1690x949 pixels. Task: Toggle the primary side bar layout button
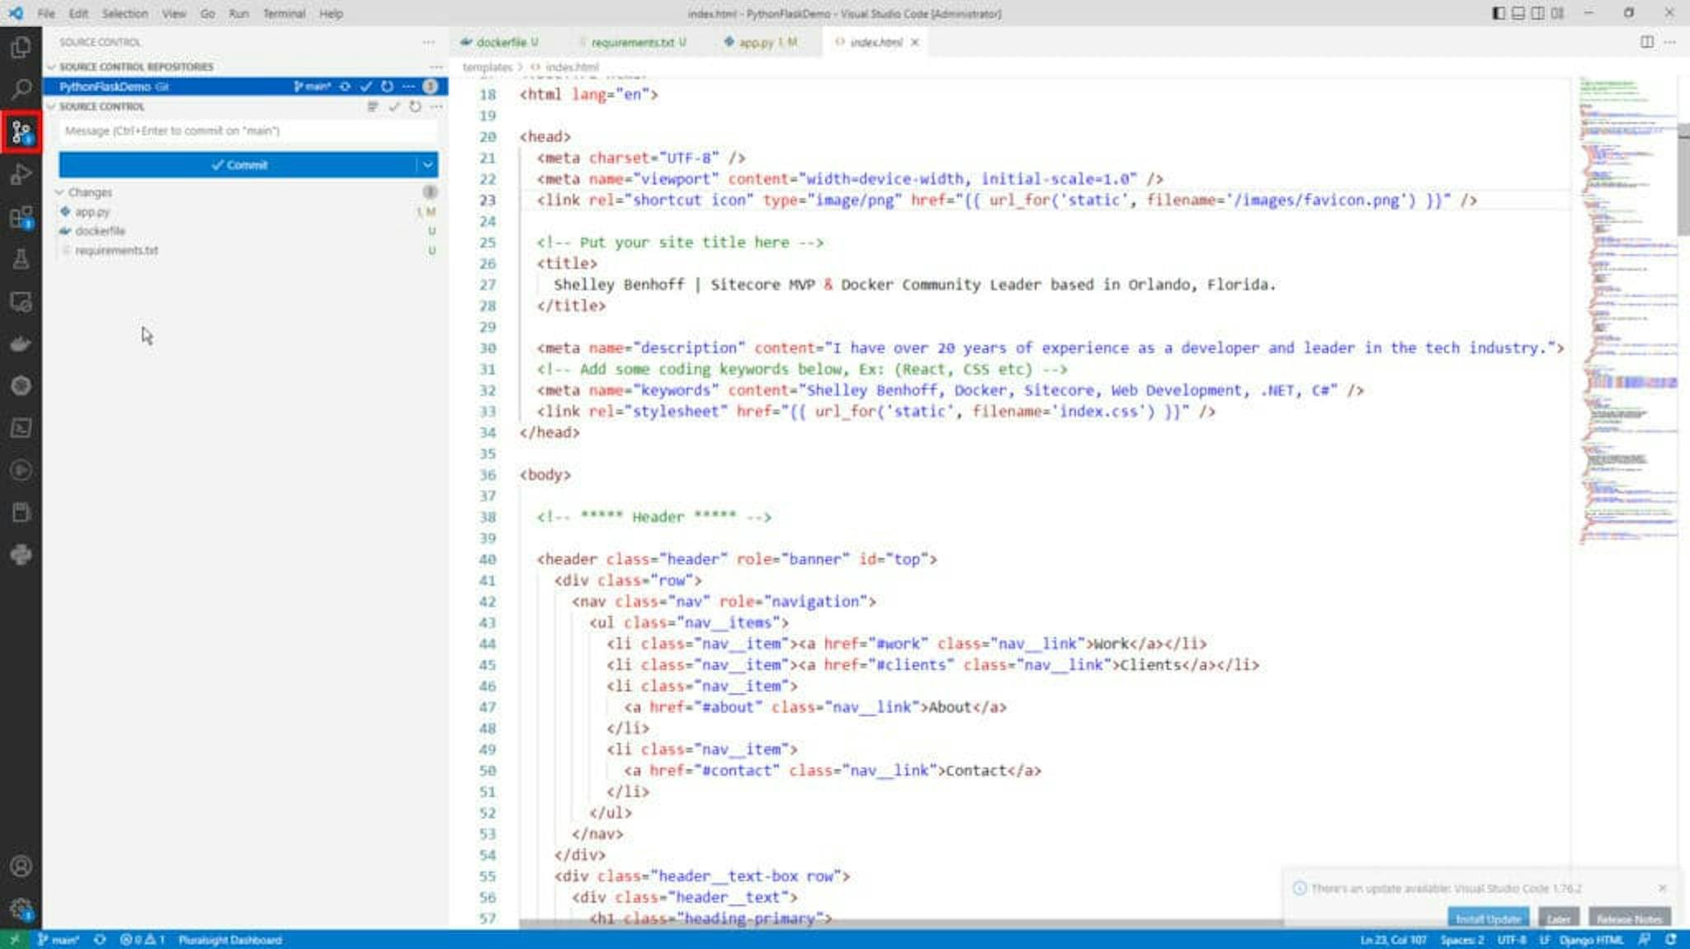tap(1499, 13)
